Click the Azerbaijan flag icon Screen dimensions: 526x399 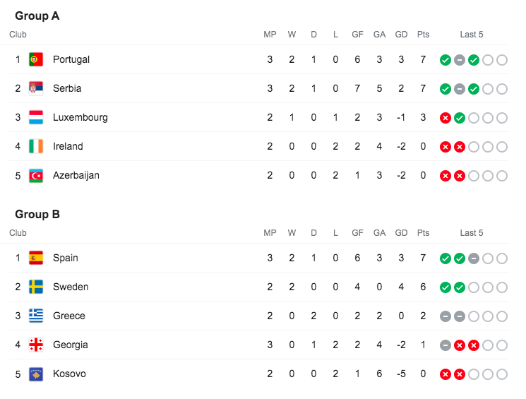click(x=36, y=175)
